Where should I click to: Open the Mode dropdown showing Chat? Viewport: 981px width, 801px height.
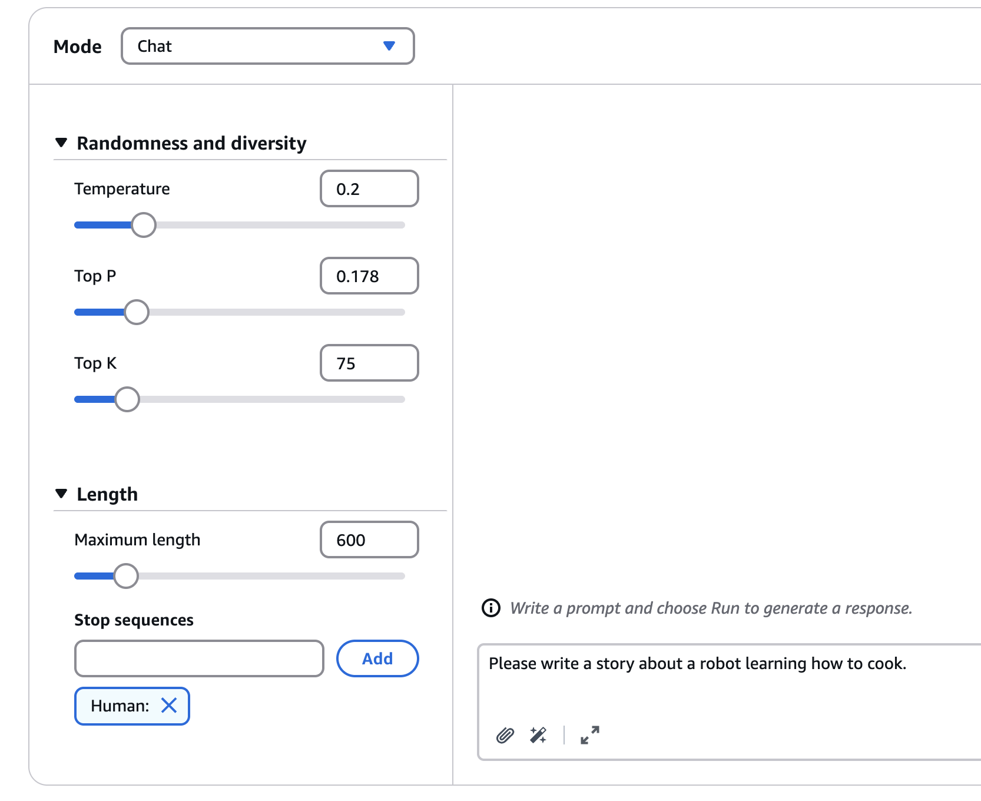(x=268, y=46)
